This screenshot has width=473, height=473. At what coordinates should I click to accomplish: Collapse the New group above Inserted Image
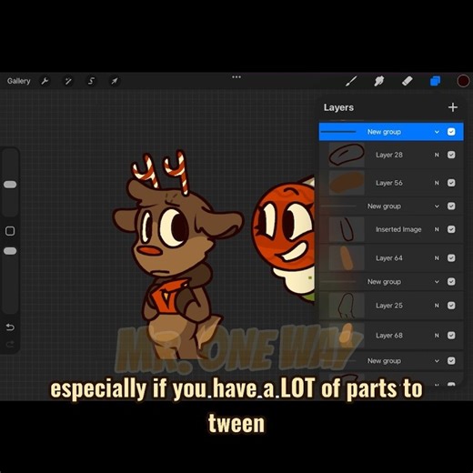(437, 206)
